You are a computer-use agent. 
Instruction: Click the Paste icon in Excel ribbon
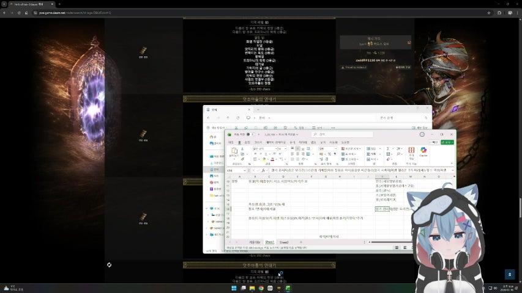click(233, 151)
